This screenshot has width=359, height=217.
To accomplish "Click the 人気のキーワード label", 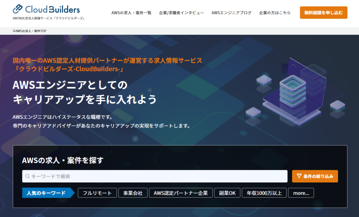I will 46,193.
